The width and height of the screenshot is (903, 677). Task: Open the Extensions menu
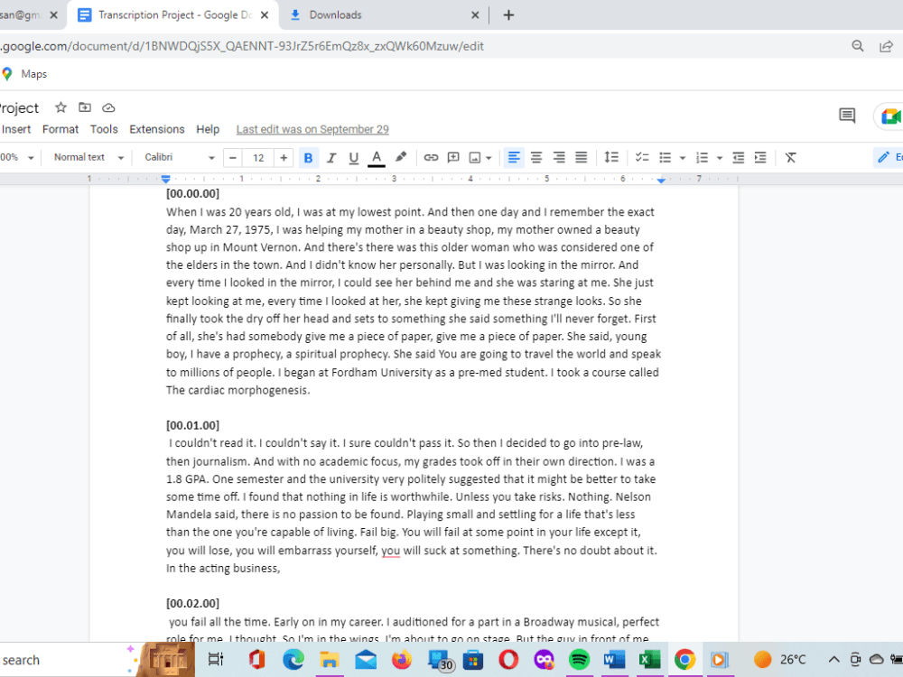point(156,129)
